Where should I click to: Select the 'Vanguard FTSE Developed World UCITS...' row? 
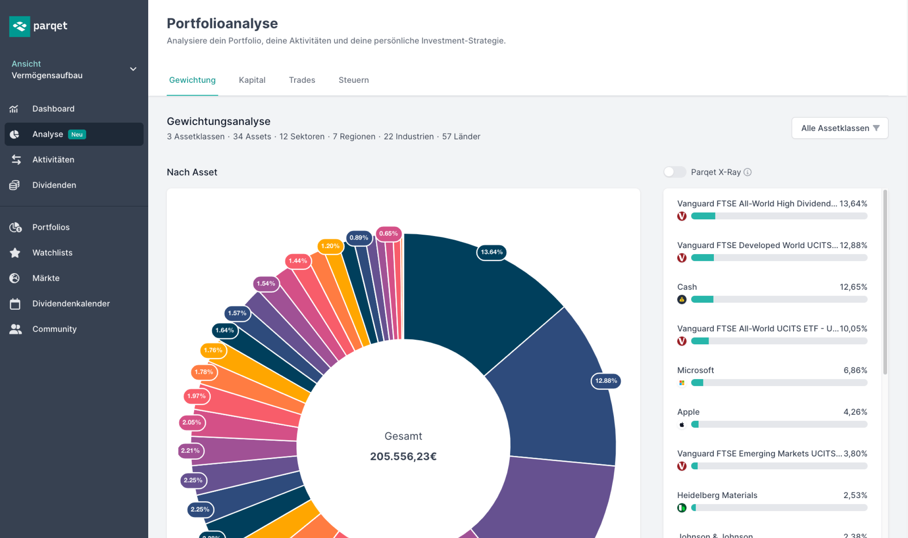(772, 251)
